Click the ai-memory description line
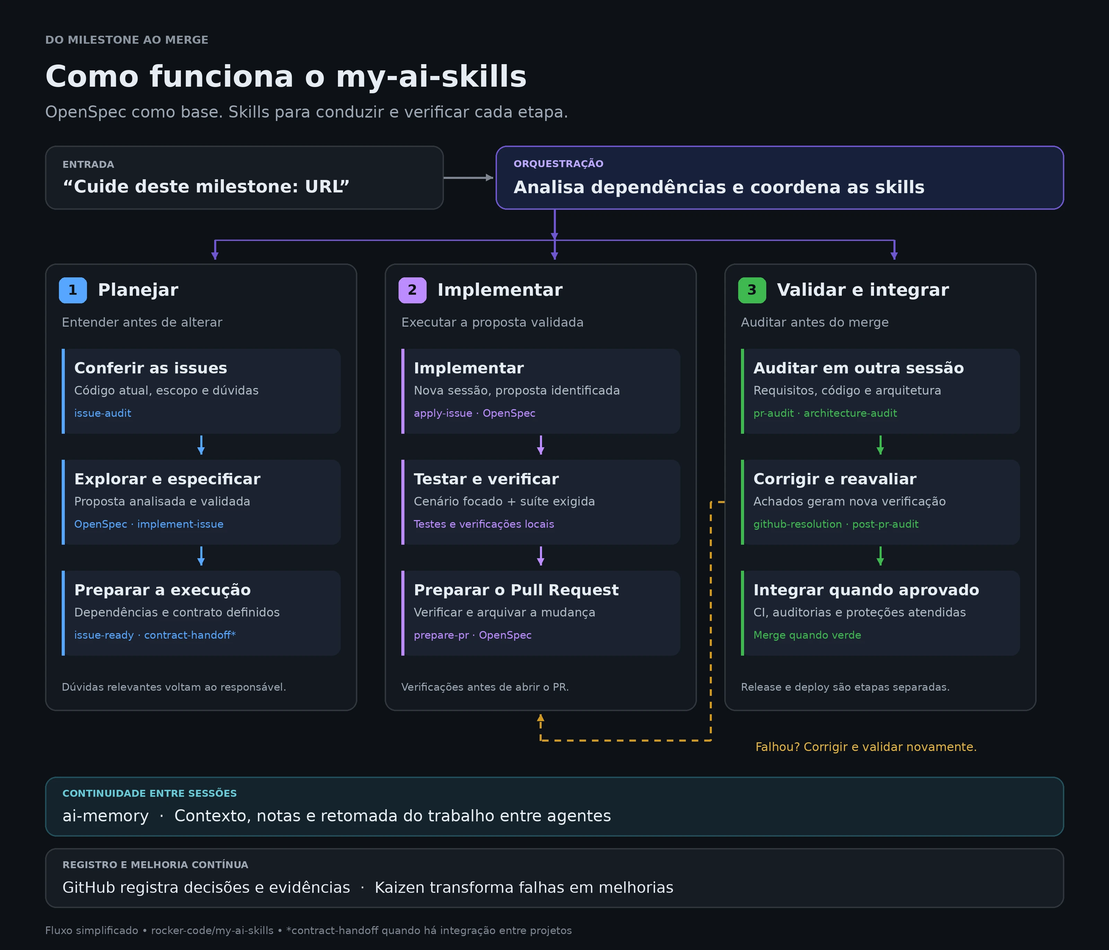Viewport: 1109px width, 950px height. tap(337, 816)
